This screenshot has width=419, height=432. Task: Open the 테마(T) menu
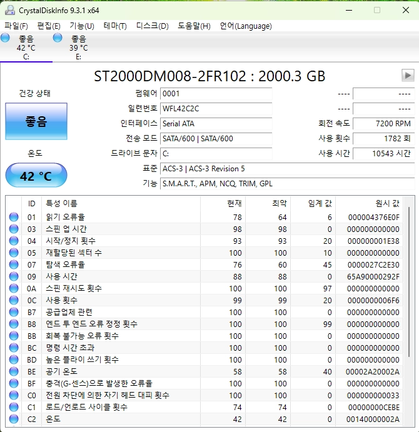(x=115, y=26)
